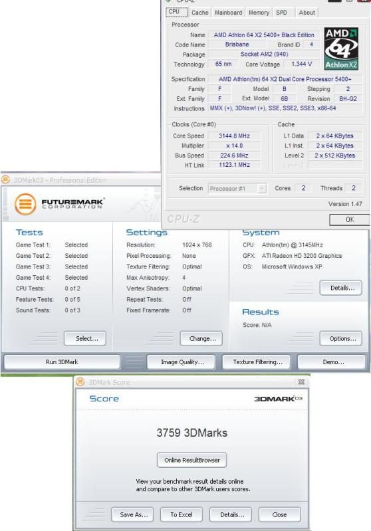This screenshot has width=371, height=531.
Task: Click Online ResultBrowser button
Action: pos(191,460)
